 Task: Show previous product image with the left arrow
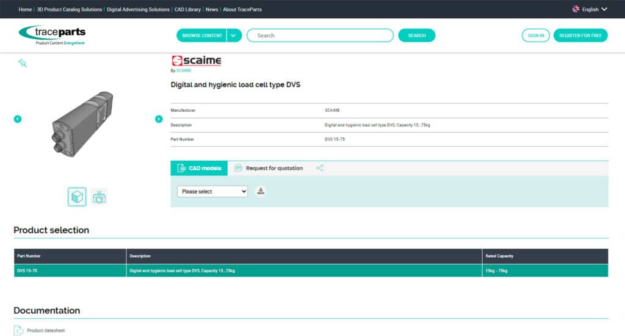[18, 119]
